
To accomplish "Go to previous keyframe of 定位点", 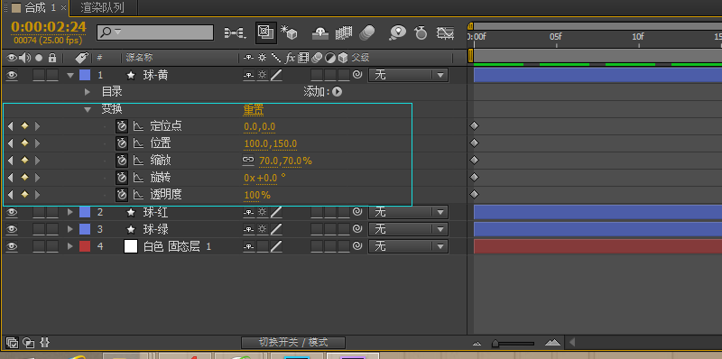I will (x=11, y=126).
